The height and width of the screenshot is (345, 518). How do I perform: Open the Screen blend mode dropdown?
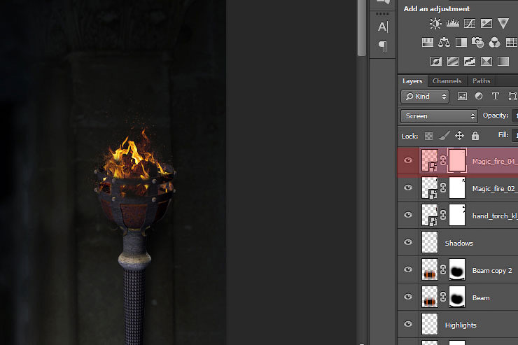(439, 116)
